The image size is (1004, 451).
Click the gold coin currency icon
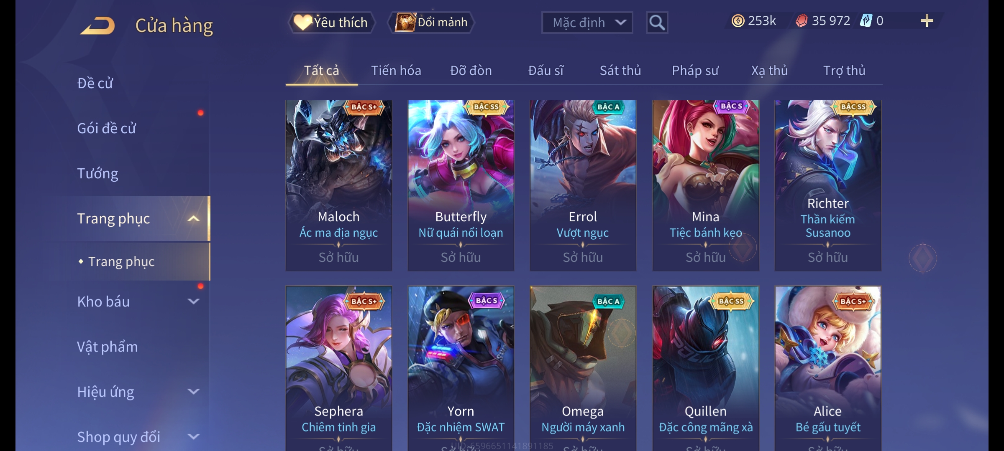click(x=738, y=21)
